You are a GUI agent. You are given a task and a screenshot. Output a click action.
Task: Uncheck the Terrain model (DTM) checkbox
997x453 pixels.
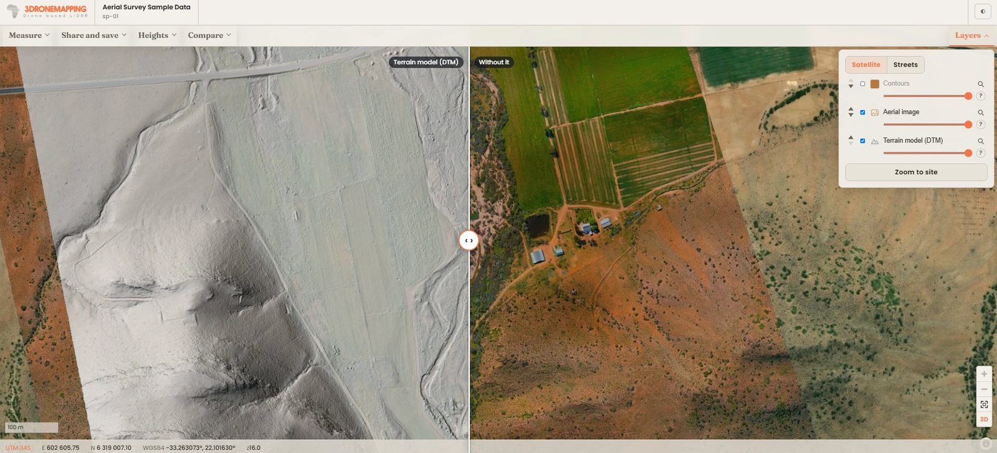862,141
